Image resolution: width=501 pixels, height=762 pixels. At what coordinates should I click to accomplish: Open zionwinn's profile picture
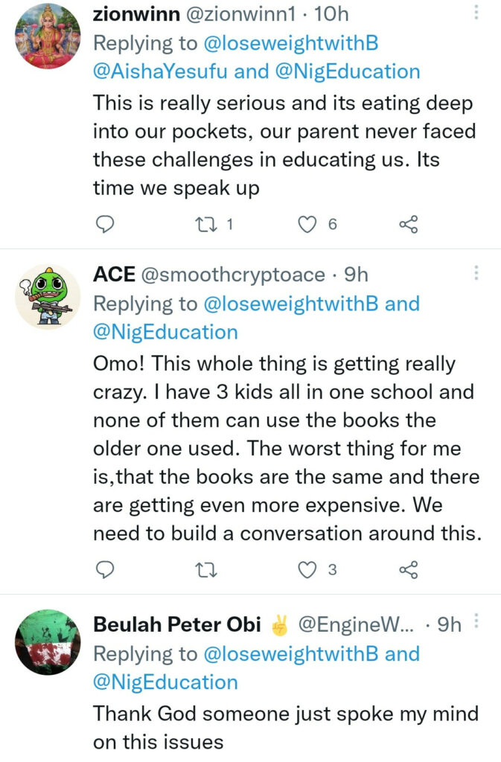pos(48,36)
